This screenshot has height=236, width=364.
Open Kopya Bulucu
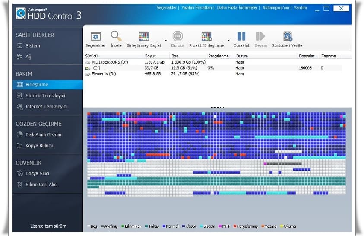35,146
